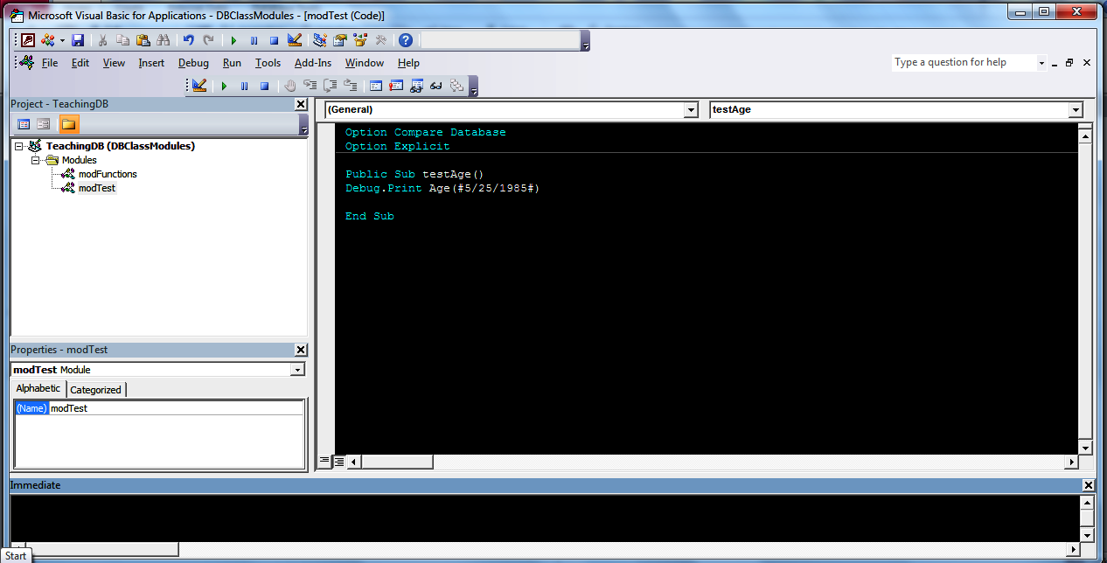This screenshot has width=1107, height=563.
Task: Click the Copy icon
Action: pyautogui.click(x=122, y=40)
